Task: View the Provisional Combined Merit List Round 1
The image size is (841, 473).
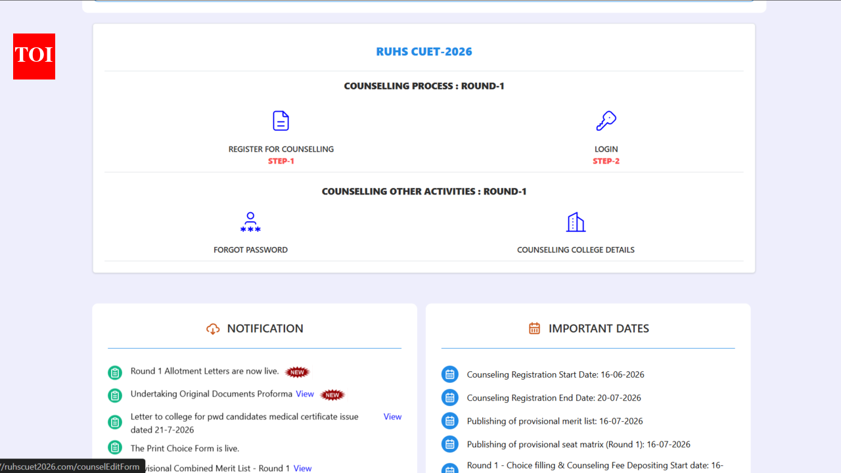Action: tap(302, 468)
